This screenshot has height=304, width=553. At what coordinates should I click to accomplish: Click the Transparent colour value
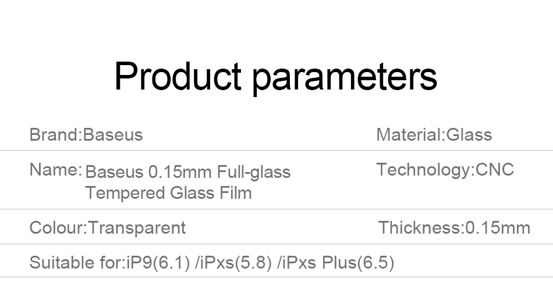coord(137,228)
